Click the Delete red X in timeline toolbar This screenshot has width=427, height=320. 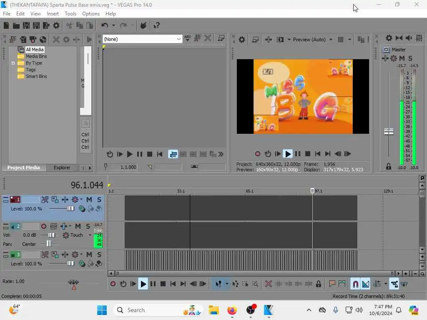[268, 284]
